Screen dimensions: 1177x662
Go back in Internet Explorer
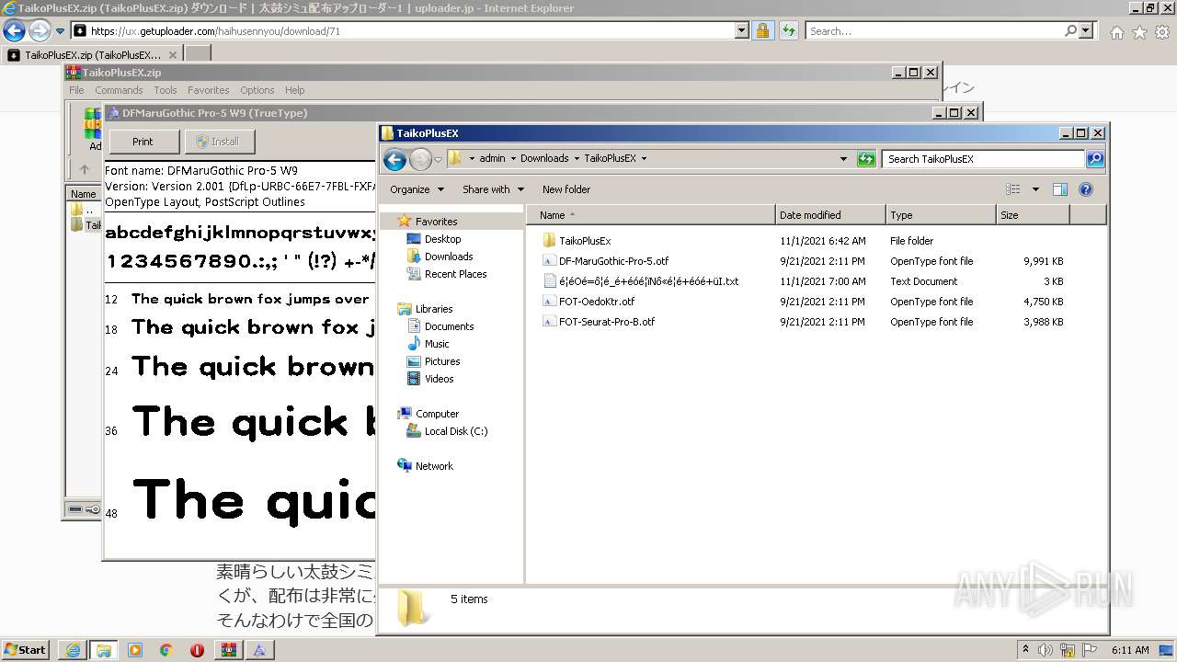(14, 30)
